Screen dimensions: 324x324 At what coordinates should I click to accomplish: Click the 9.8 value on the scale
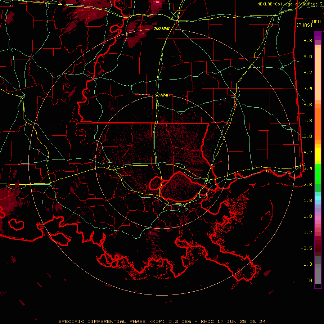tap(308, 40)
